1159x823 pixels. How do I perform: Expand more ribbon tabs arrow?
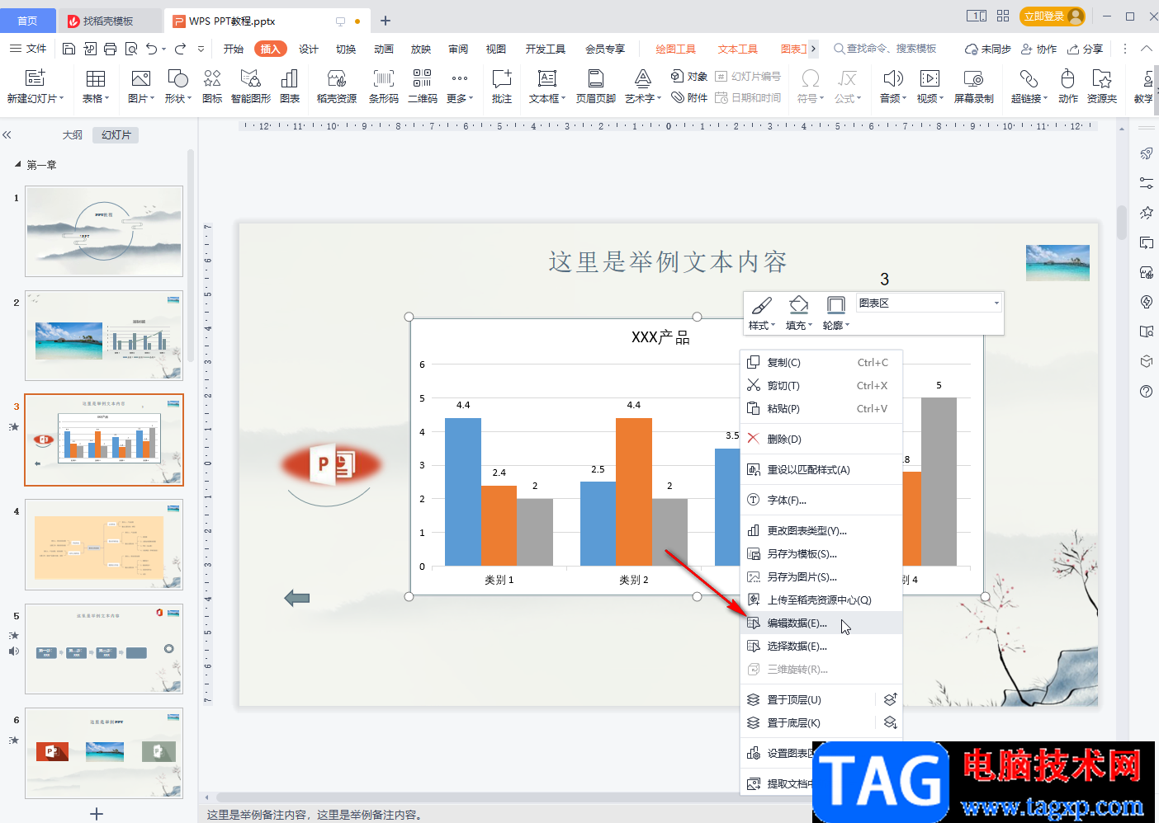813,49
